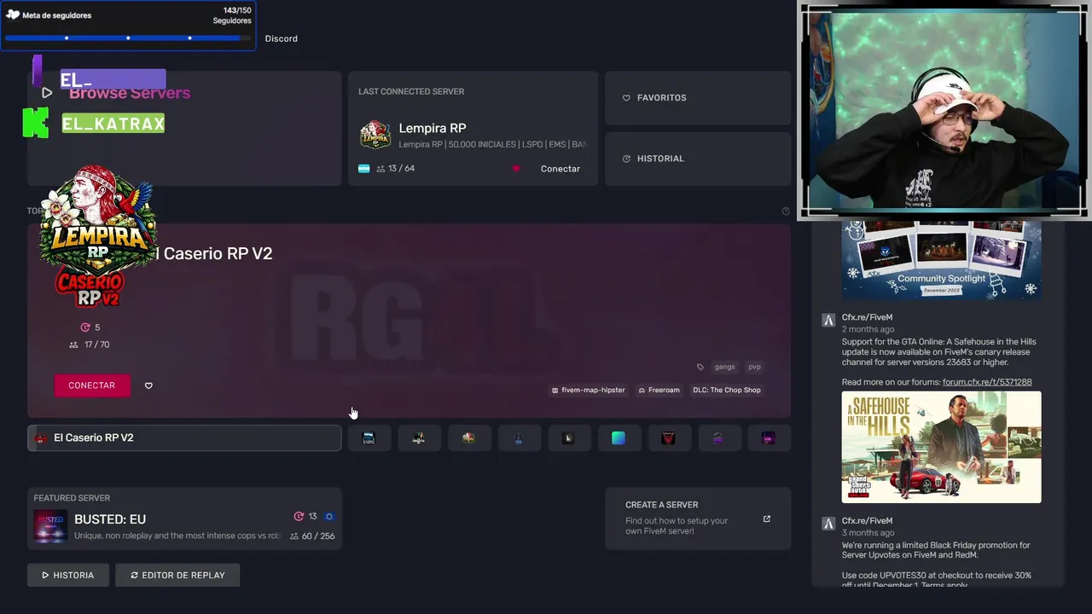Open El Caserio RP V2 server title
Viewport: 1092px width, 614px height.
pos(213,254)
